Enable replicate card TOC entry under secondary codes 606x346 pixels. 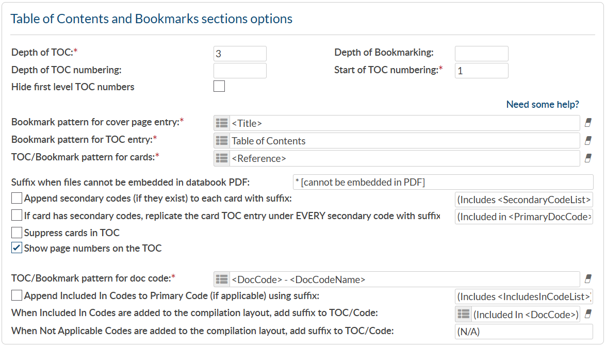point(17,216)
